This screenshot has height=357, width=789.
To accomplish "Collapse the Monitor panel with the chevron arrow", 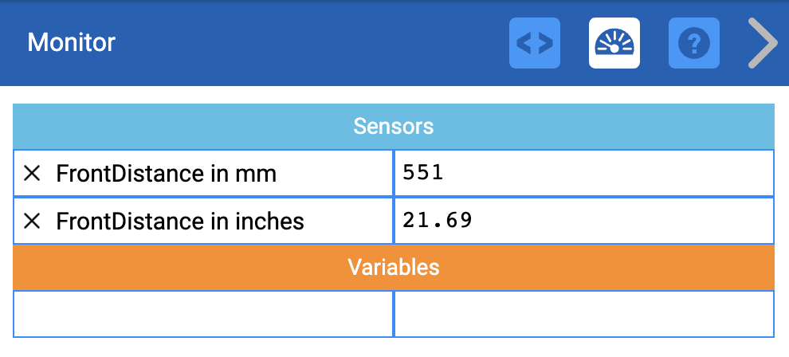I will click(762, 43).
